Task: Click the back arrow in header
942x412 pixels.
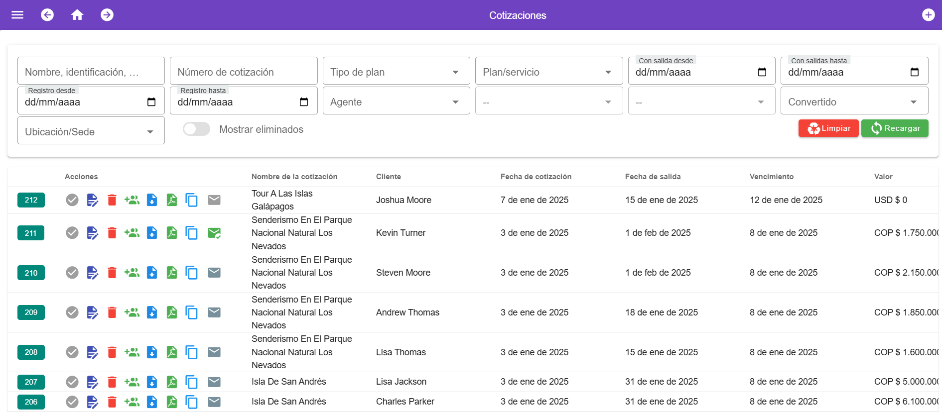Action: point(47,15)
